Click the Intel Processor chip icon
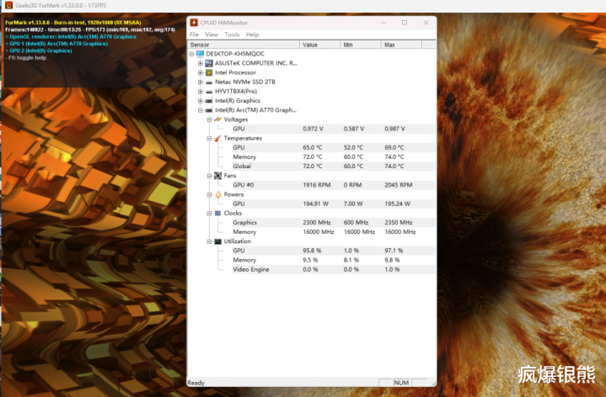This screenshot has height=397, width=606. tap(208, 72)
